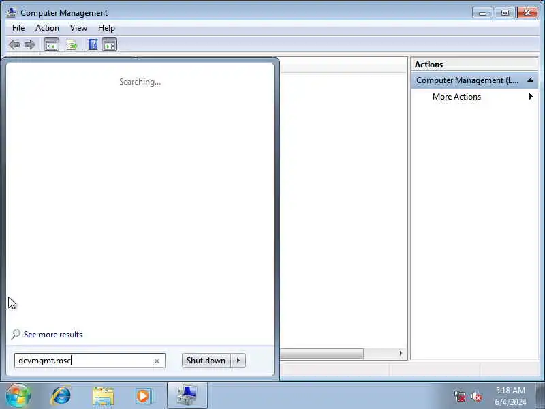545x409 pixels.
Task: Click the network status tray icon
Action: pos(459,396)
